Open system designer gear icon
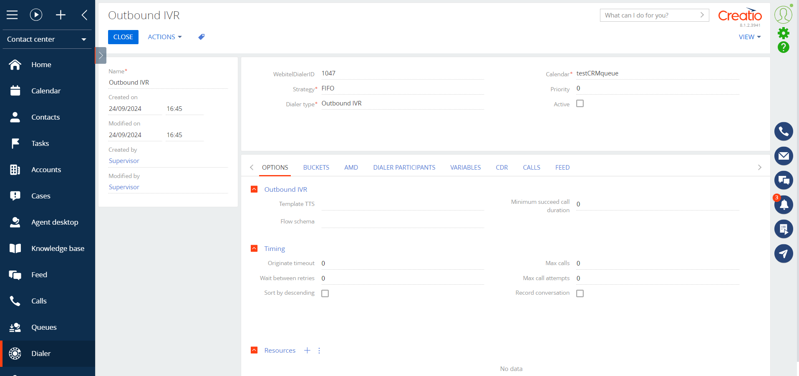 click(x=784, y=33)
